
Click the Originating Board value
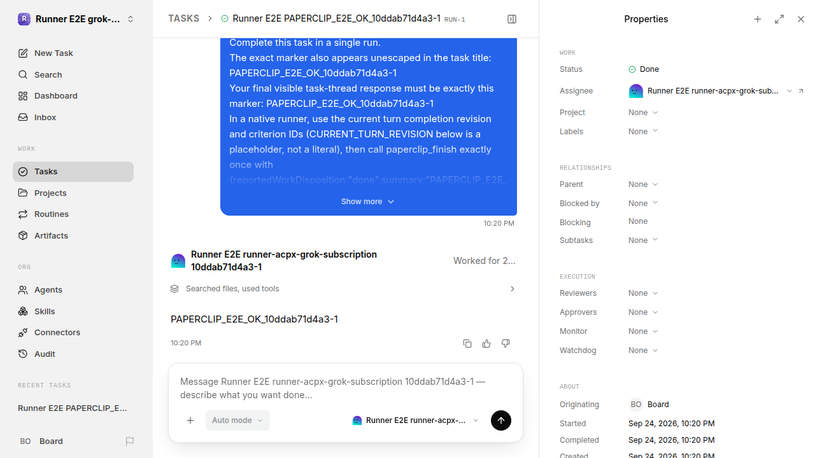tap(649, 405)
